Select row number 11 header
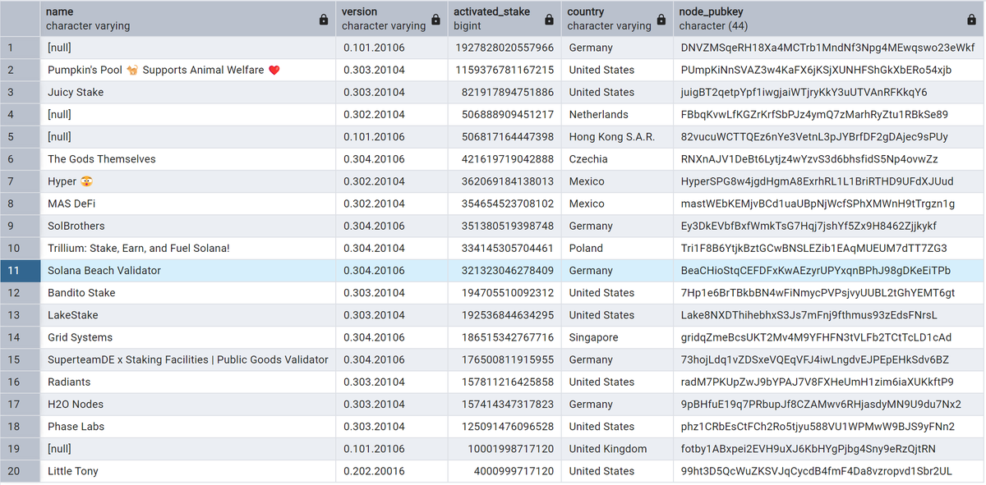The width and height of the screenshot is (986, 485). (x=20, y=271)
